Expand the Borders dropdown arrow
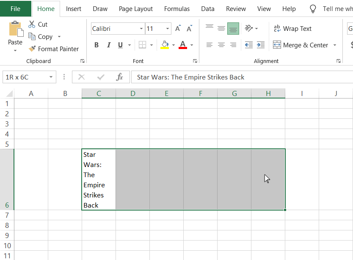The height and width of the screenshot is (260, 353). 152,45
